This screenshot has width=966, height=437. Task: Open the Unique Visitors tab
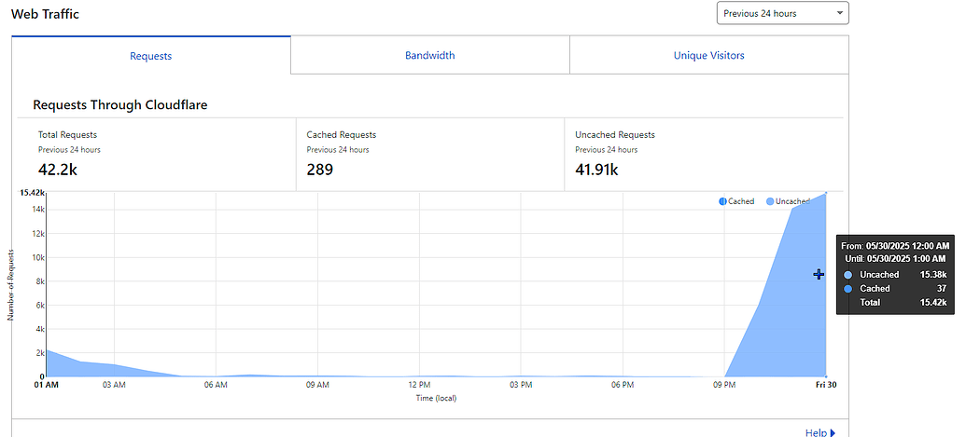pos(709,55)
